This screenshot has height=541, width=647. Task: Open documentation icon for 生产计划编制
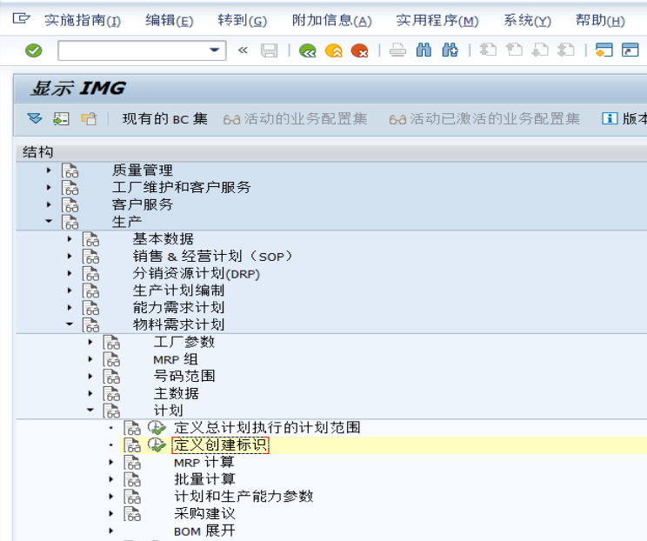click(x=90, y=291)
